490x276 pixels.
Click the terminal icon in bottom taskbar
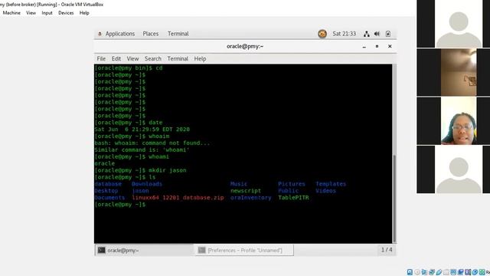coord(102,250)
